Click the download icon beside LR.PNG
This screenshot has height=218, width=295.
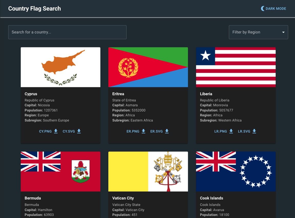tap(231, 131)
